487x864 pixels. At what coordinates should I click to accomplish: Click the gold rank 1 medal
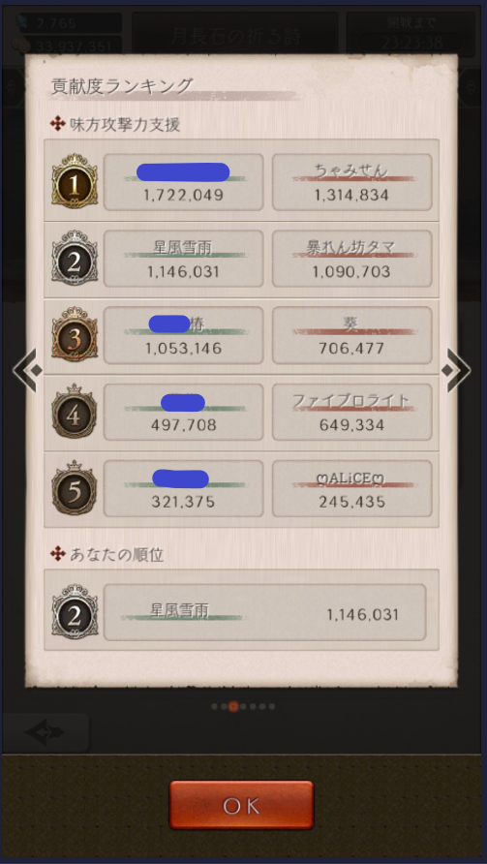[75, 182]
